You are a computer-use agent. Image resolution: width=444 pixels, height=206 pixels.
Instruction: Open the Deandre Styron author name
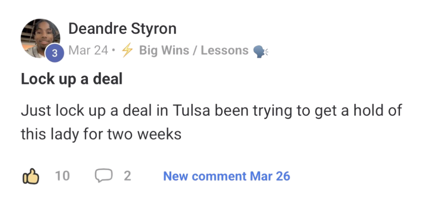[122, 29]
